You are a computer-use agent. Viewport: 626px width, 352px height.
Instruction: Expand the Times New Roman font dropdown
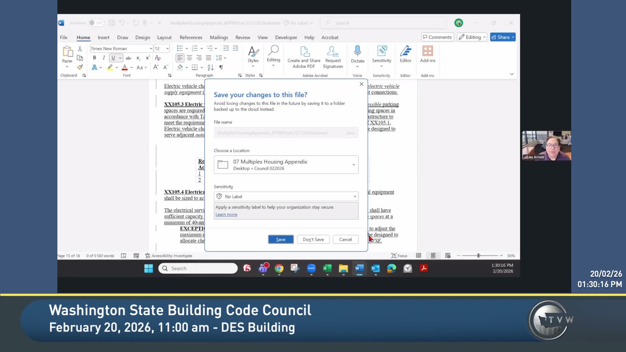[151, 49]
